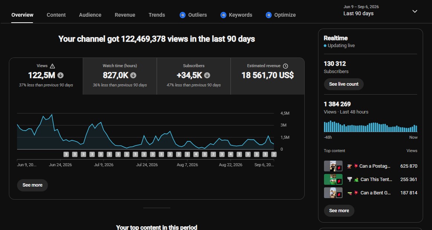Click the clock icon beside Estimated revenue
Screen dimensions: 432x230
click(285, 66)
